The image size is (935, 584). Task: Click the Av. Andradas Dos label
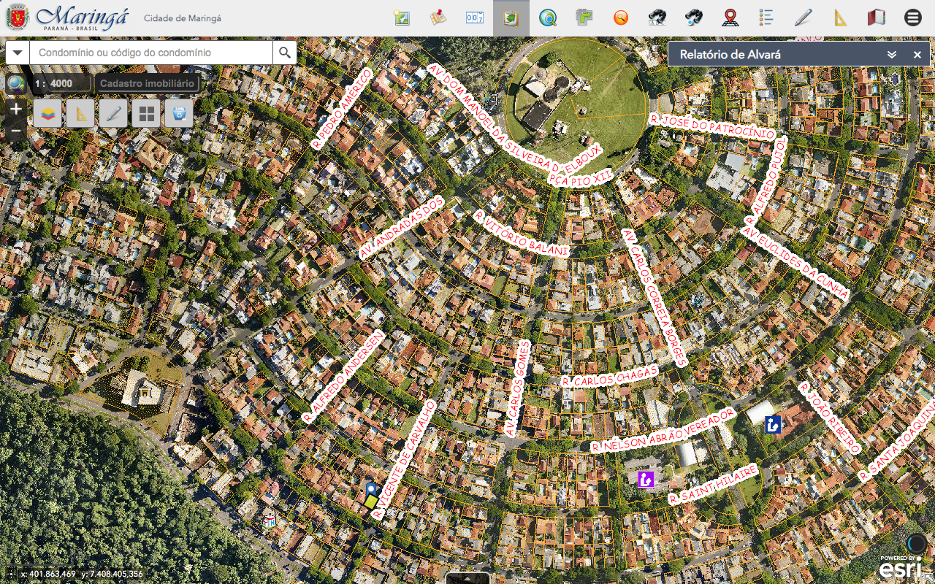tap(402, 226)
